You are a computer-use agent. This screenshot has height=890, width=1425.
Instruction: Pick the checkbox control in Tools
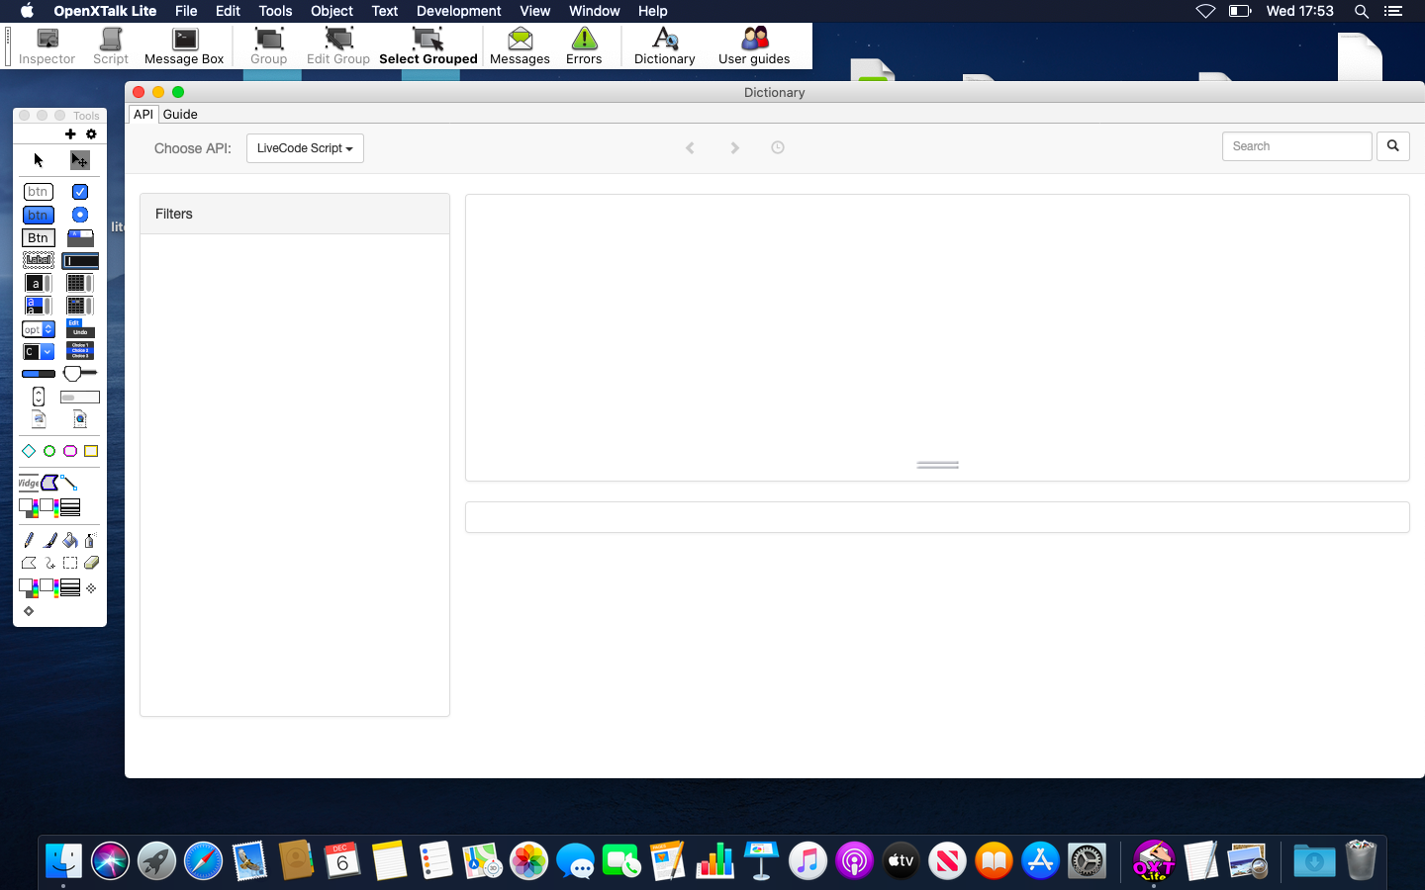(x=80, y=192)
